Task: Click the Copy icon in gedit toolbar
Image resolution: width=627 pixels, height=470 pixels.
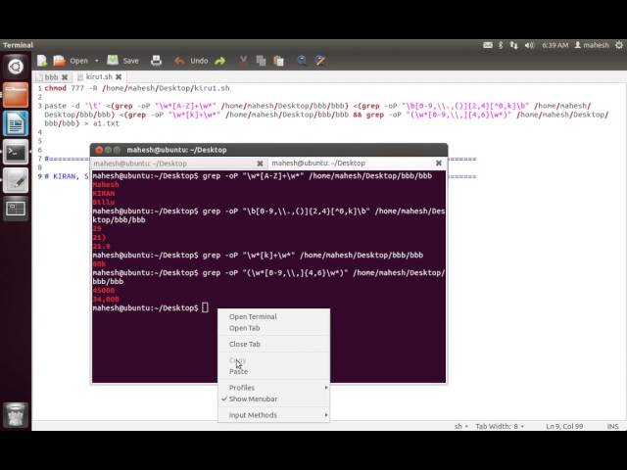Action: coord(262,61)
